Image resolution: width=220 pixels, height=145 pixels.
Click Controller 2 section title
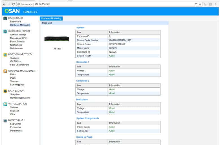(82, 81)
